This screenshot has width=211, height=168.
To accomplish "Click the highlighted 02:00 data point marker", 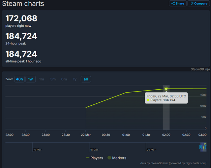I will click(x=166, y=89).
